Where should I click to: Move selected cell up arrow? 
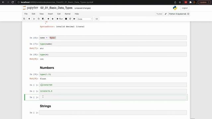(48, 19)
